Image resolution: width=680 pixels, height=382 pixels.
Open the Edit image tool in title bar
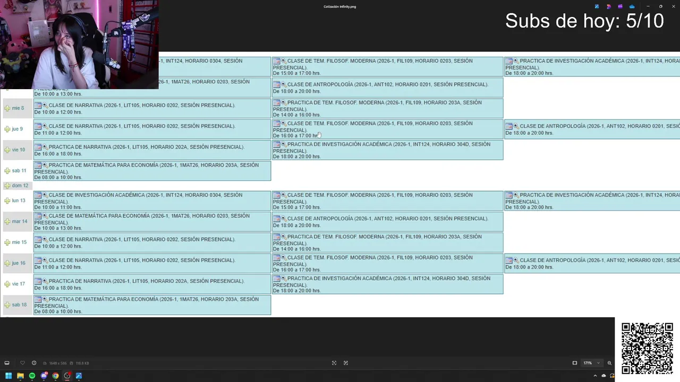click(x=597, y=6)
